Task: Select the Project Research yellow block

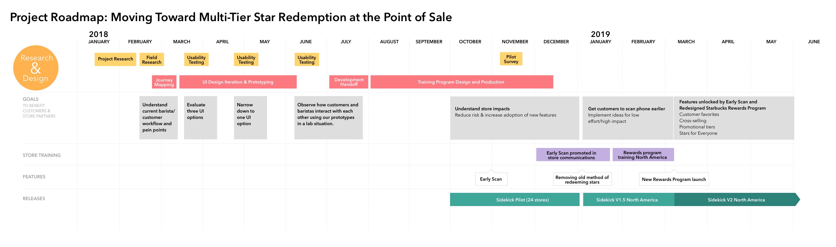Action: coord(115,59)
